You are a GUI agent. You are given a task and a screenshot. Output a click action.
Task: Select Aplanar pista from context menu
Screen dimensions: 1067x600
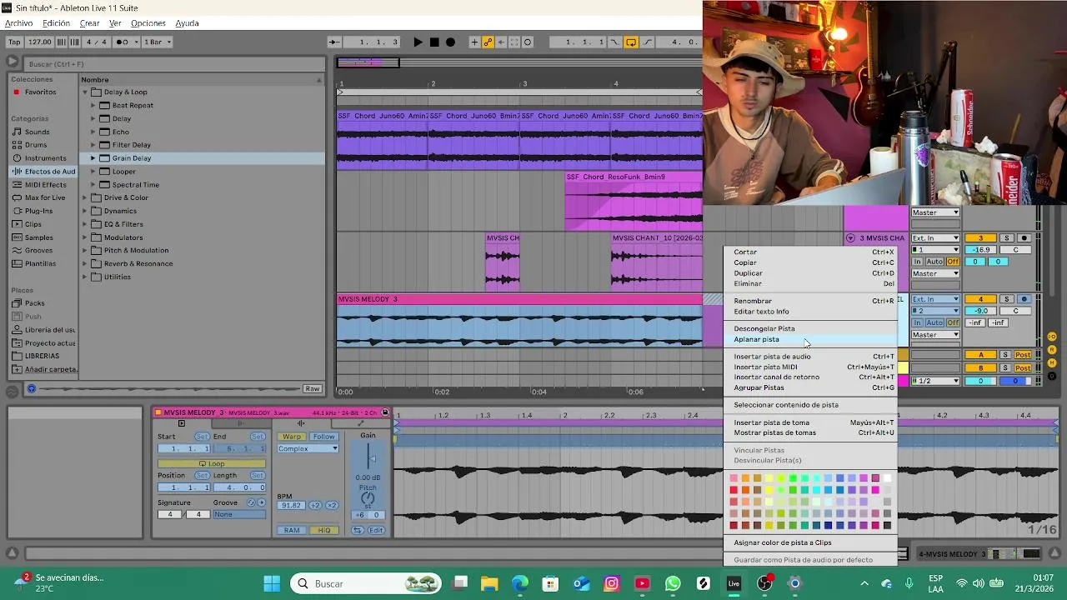809,339
